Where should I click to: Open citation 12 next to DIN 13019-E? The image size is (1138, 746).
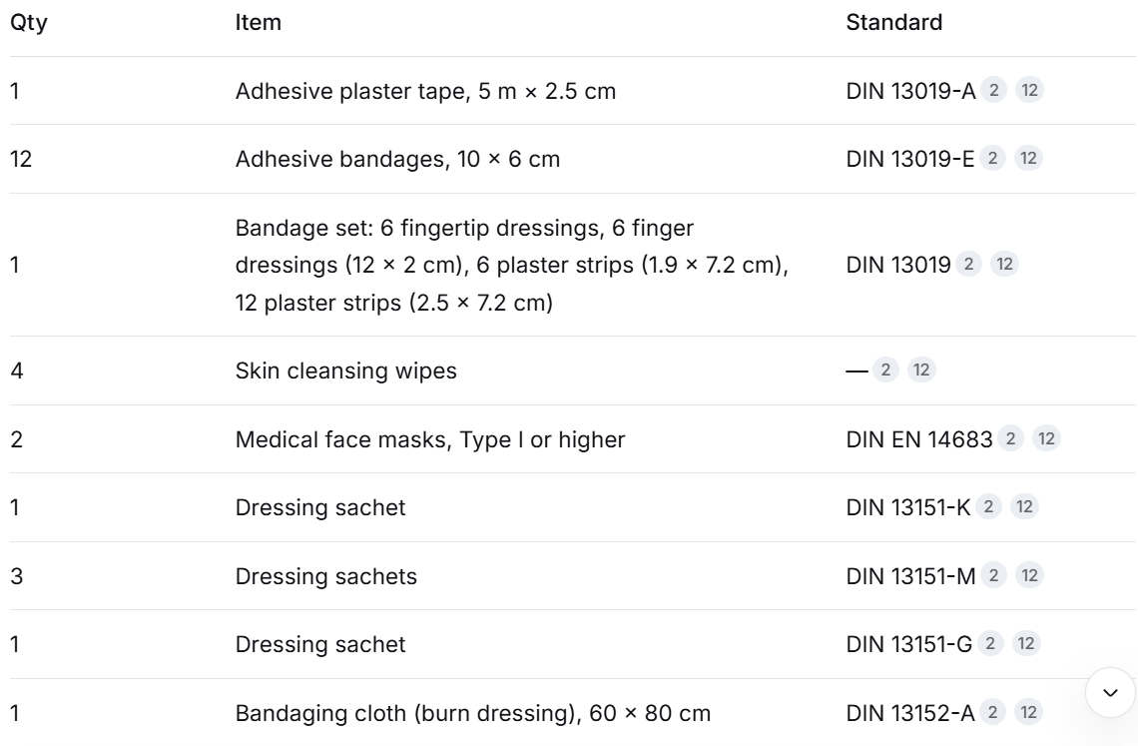[x=1028, y=159]
